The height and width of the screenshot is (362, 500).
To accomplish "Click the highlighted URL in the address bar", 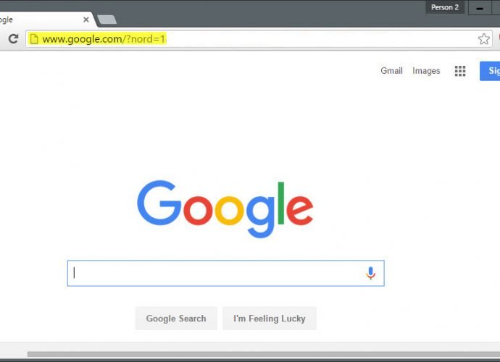I will (104, 39).
